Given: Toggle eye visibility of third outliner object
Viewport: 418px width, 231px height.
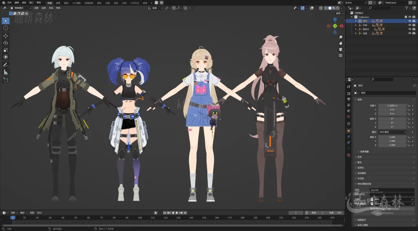Looking at the screenshot, I should pos(410,29).
